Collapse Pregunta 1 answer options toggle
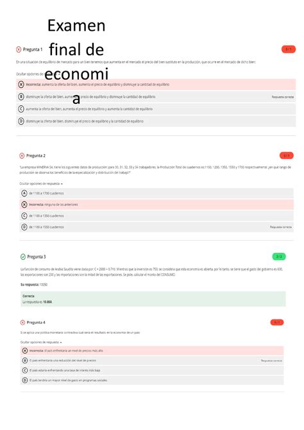Image resolution: width=304 pixels, height=430 pixels. coord(38,74)
